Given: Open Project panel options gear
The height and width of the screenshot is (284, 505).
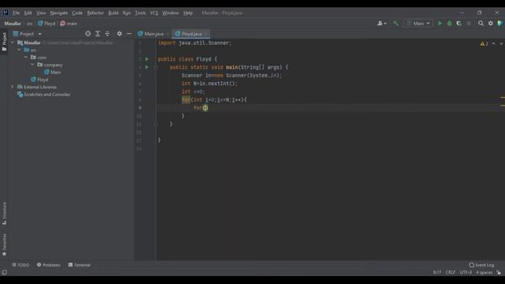Looking at the screenshot, I should (x=119, y=33).
